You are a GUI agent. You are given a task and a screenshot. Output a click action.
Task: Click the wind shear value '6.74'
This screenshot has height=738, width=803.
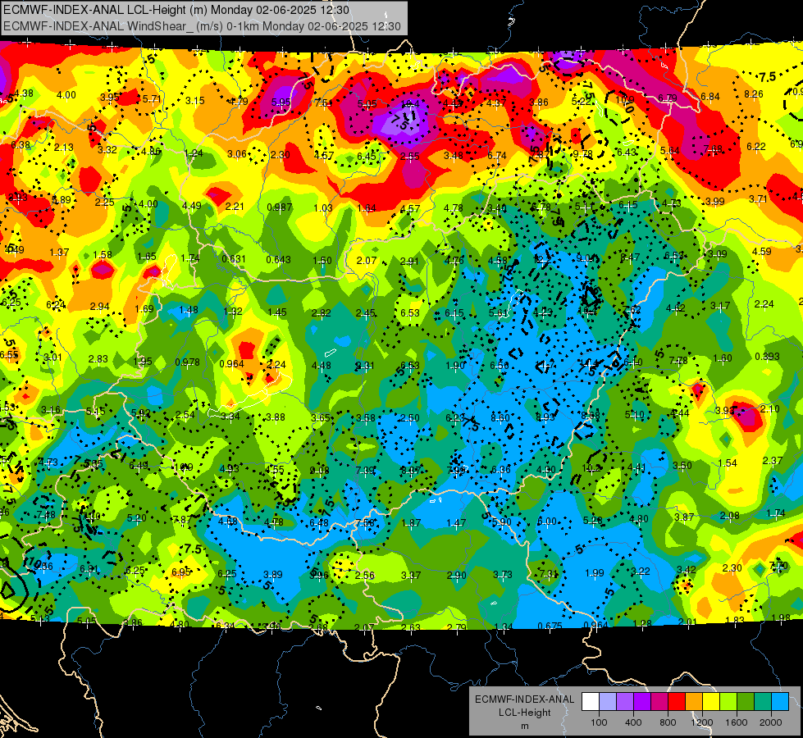tap(497, 155)
